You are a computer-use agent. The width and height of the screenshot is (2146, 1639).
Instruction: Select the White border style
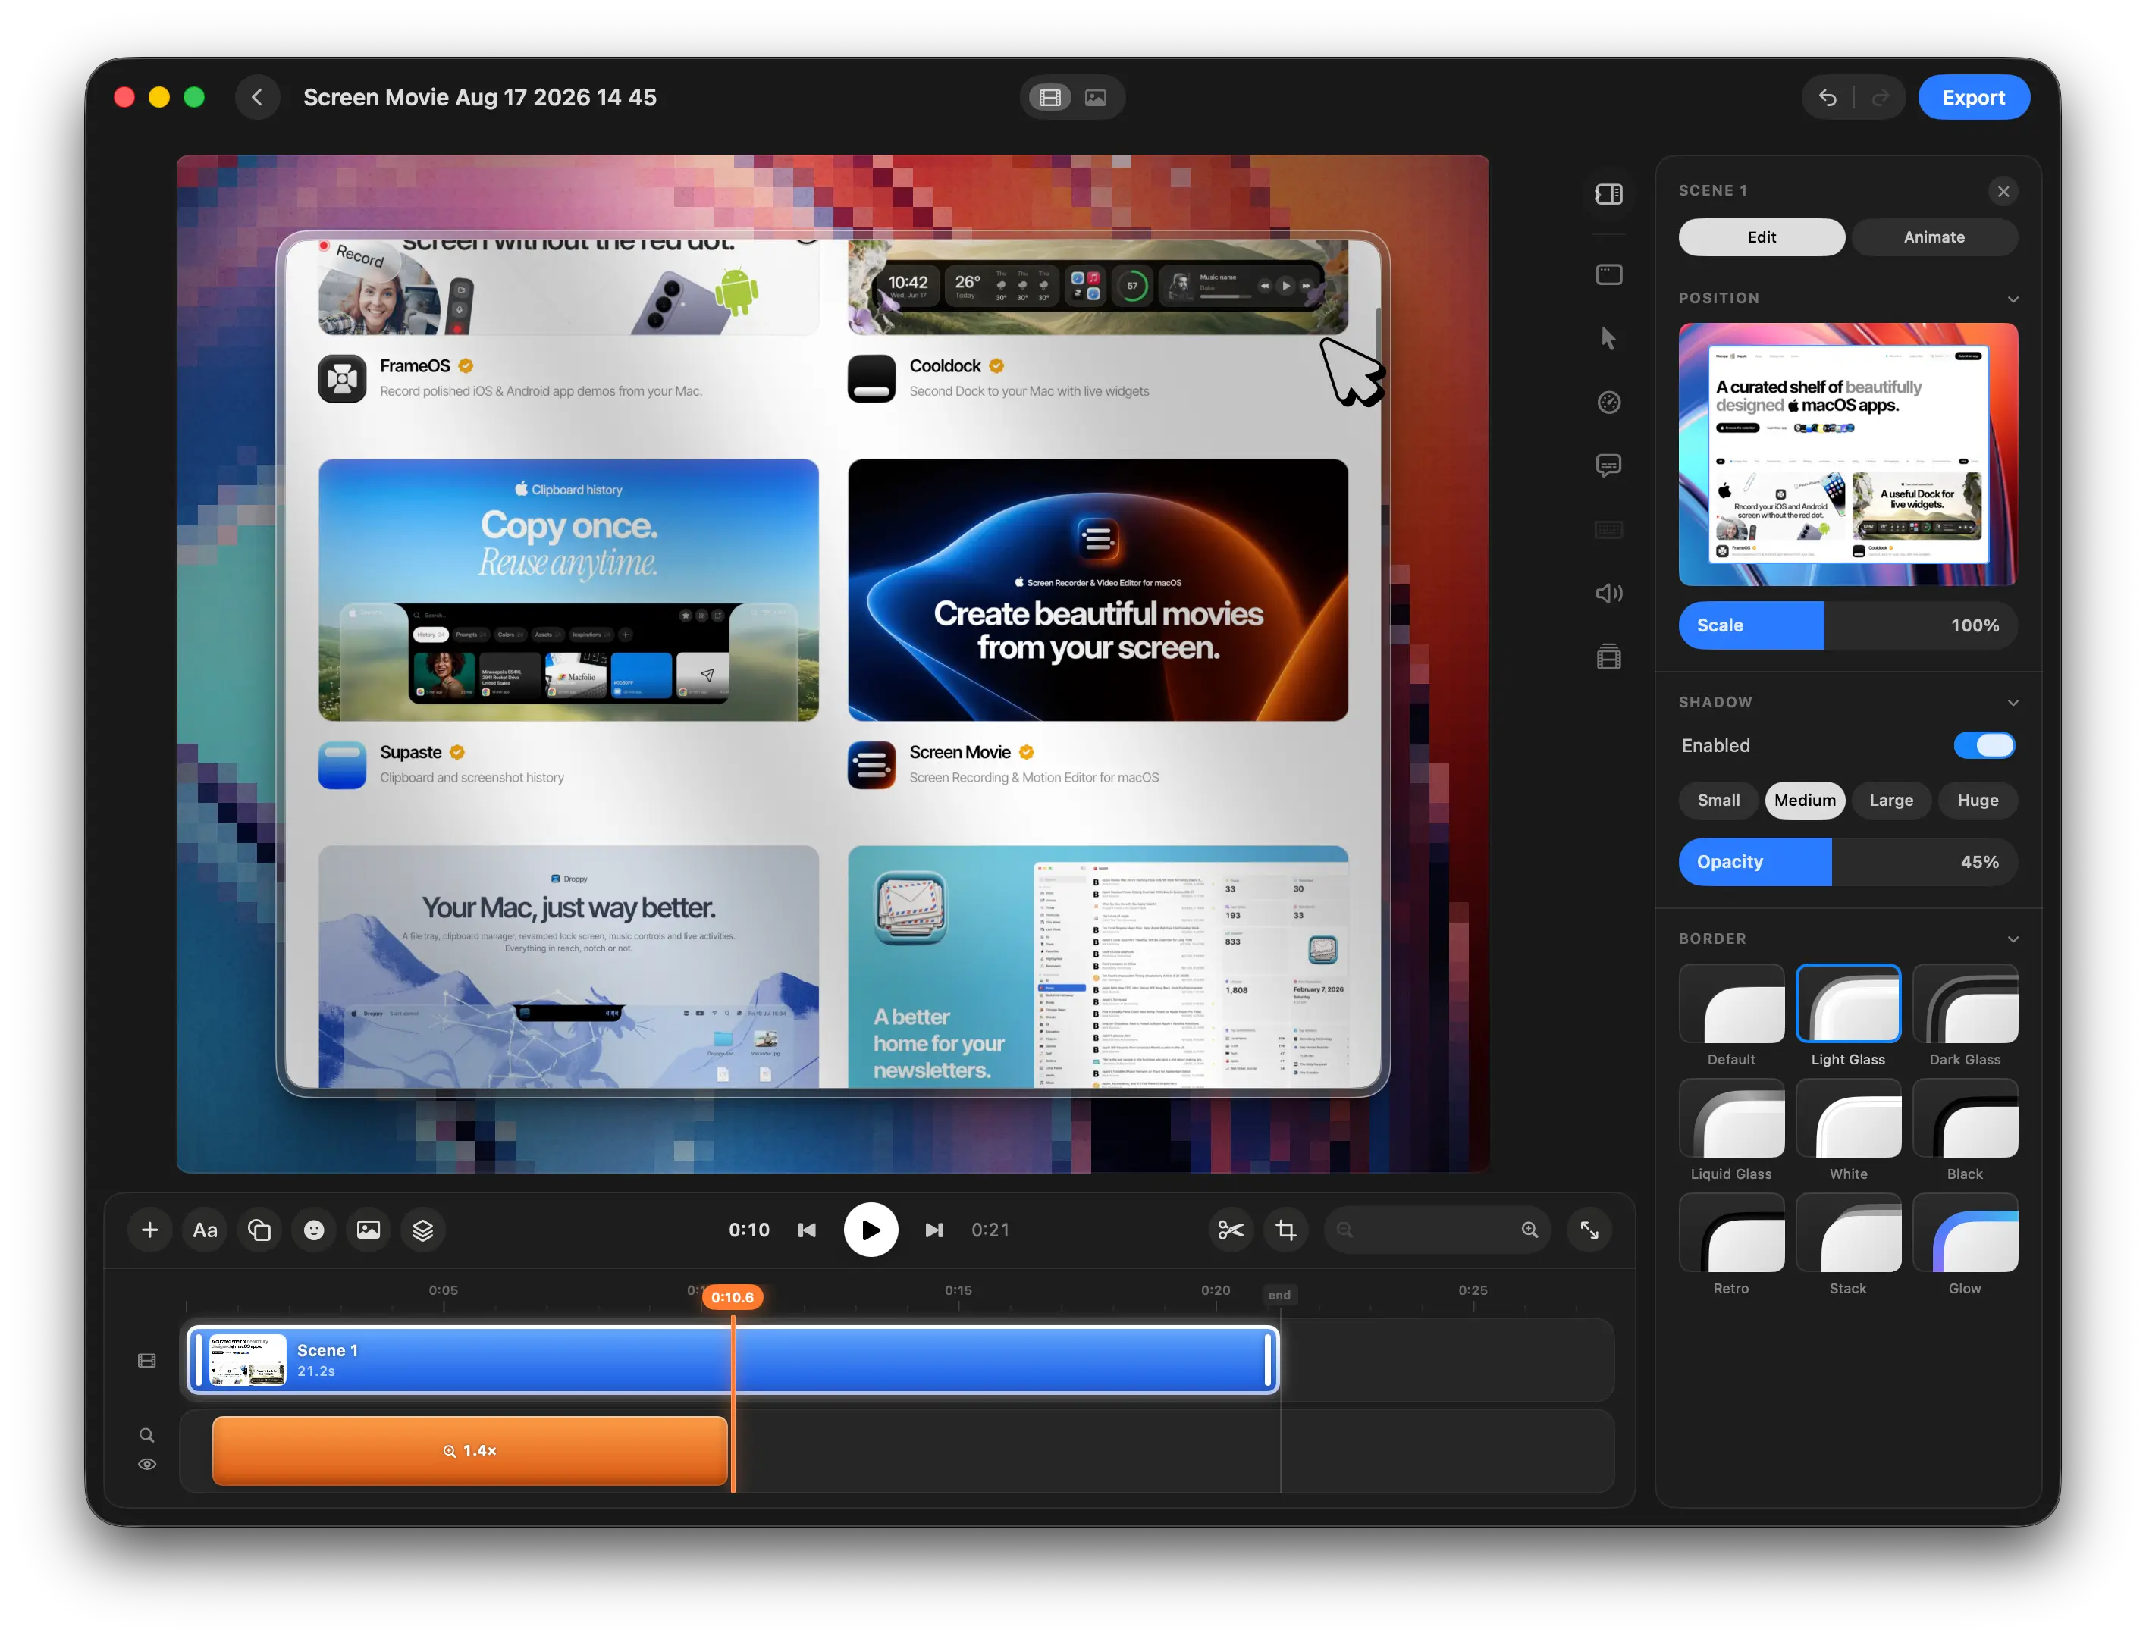(1847, 1118)
